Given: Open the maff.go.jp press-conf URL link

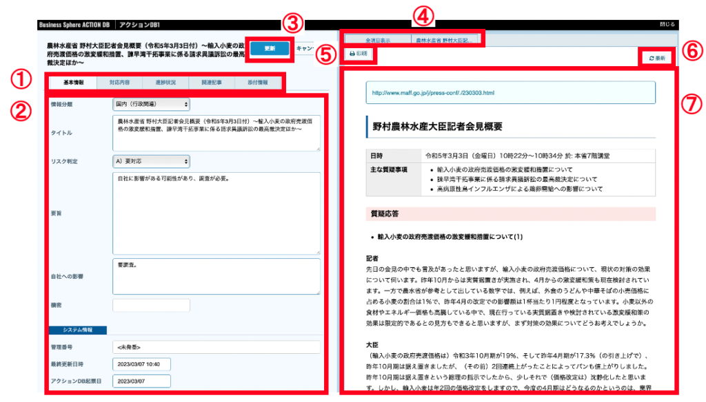Looking at the screenshot, I should coord(433,92).
